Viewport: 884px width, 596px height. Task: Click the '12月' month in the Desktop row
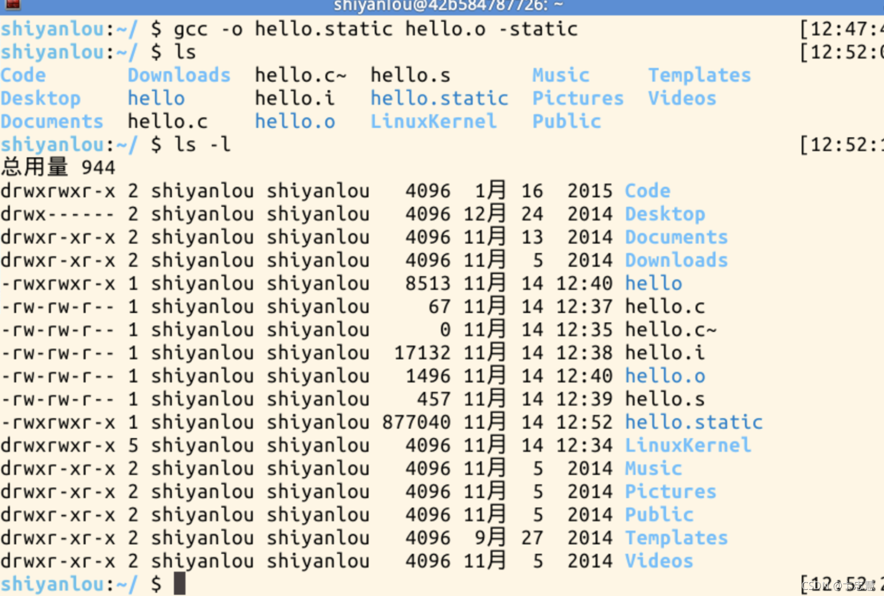485,214
